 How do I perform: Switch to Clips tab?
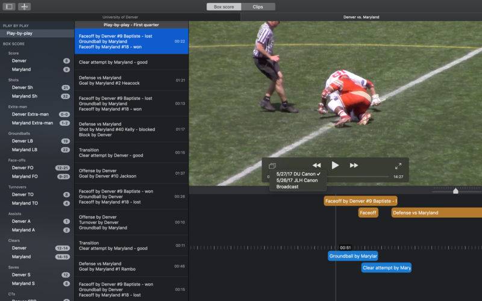[258, 7]
